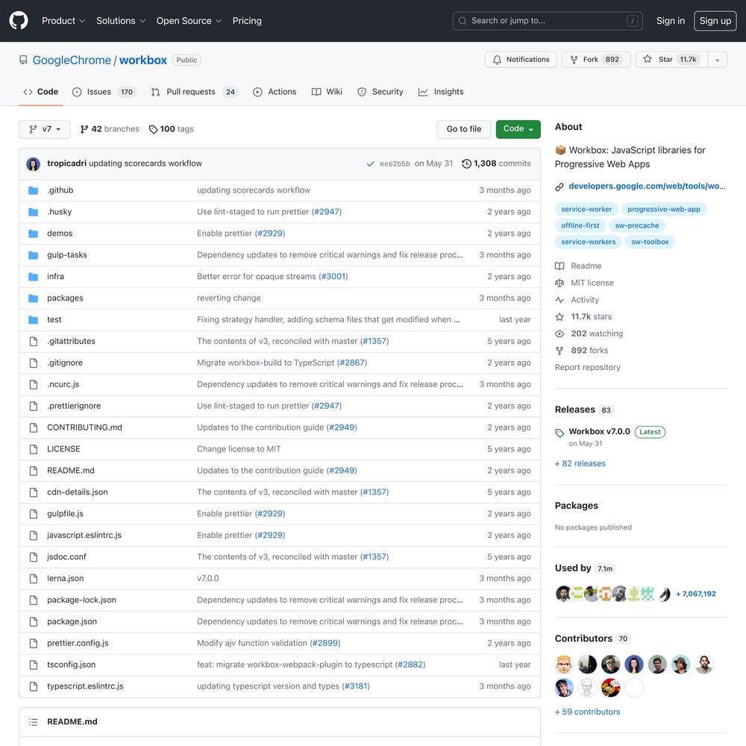
Task: Open the Insights tab
Action: click(x=441, y=92)
